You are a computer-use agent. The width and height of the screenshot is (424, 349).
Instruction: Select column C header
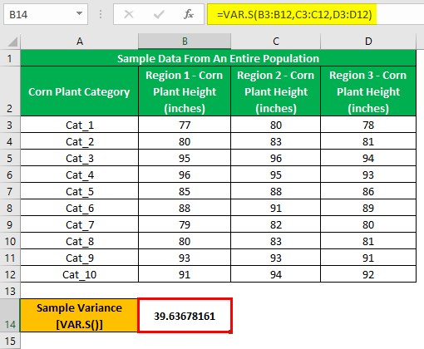click(276, 42)
